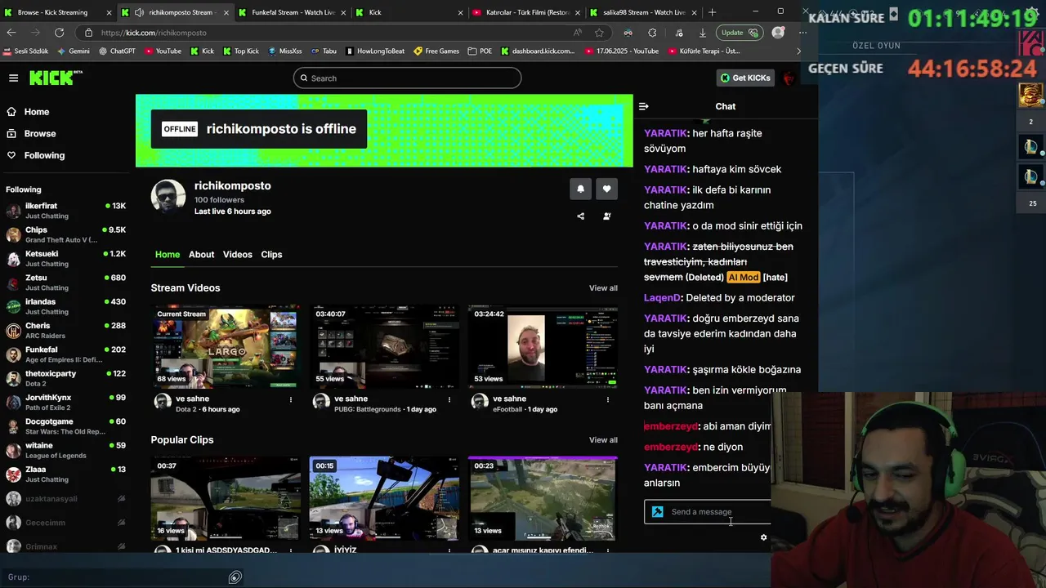Image resolution: width=1046 pixels, height=588 pixels.
Task: Reload the page
Action: (x=59, y=33)
